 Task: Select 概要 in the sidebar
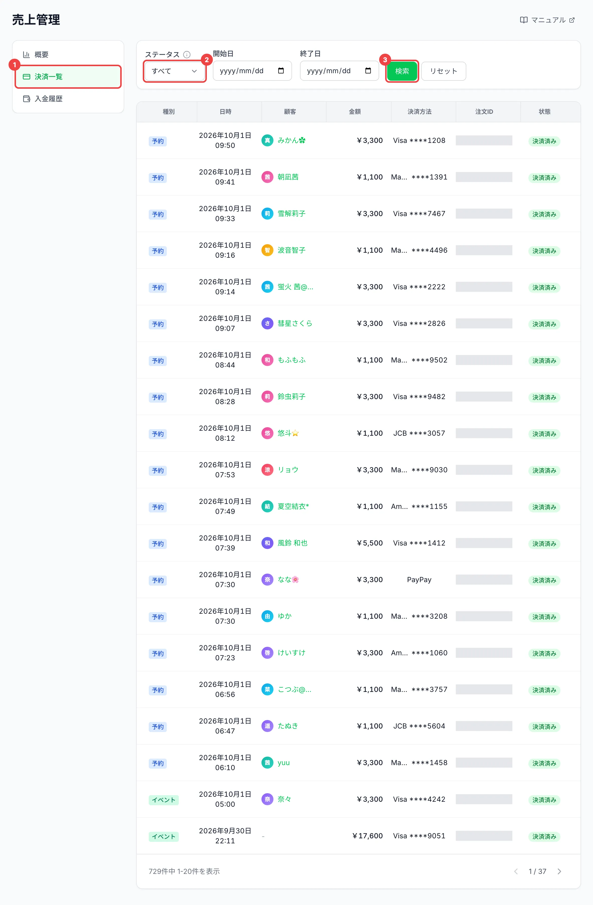point(68,55)
